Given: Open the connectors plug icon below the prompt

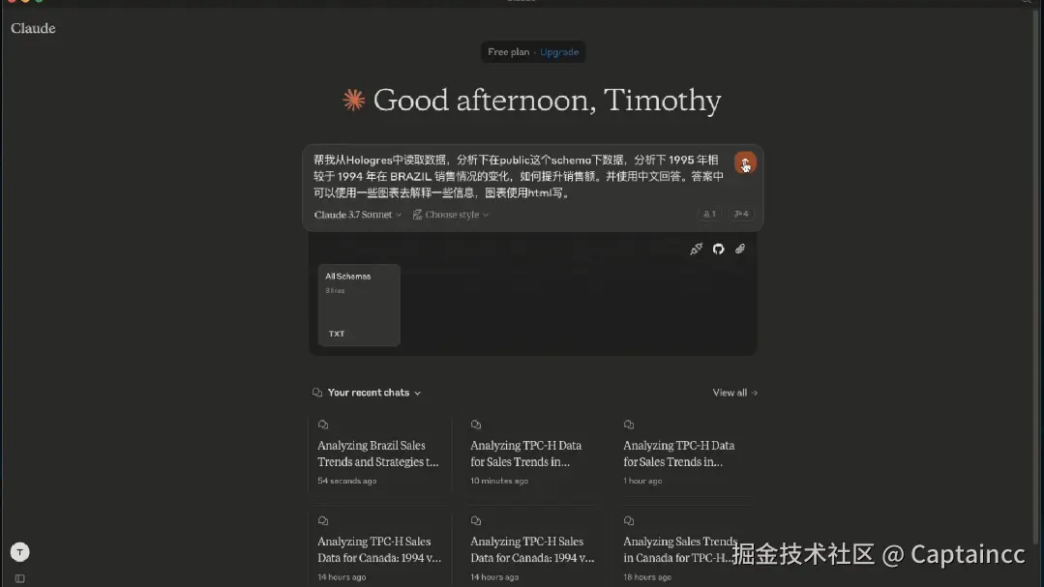Looking at the screenshot, I should point(696,249).
